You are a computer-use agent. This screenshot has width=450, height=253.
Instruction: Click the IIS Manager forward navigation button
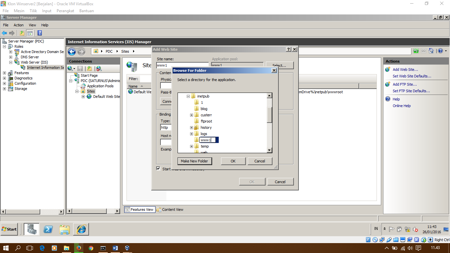[x=81, y=51]
